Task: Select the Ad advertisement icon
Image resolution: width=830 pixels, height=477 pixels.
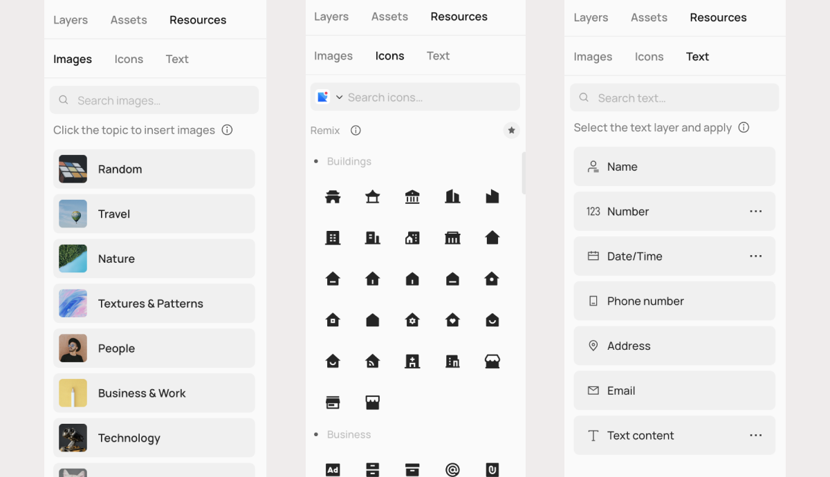Action: [x=333, y=470]
